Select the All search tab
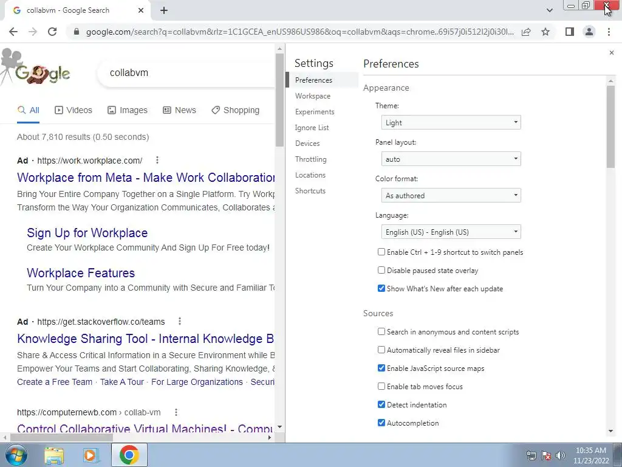Image resolution: width=622 pixels, height=467 pixels. click(x=28, y=111)
